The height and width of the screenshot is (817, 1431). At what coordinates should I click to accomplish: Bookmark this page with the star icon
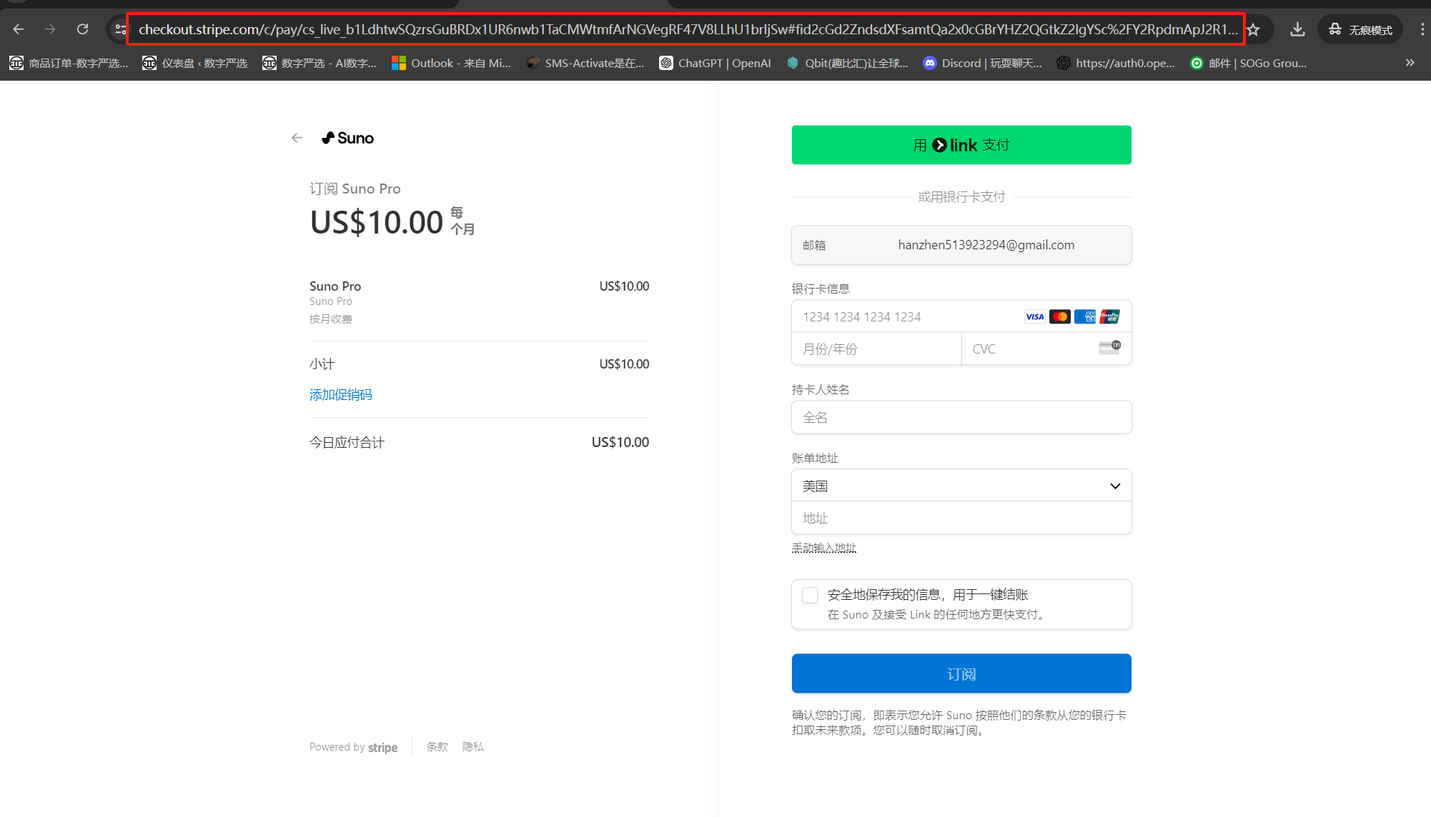point(1253,29)
